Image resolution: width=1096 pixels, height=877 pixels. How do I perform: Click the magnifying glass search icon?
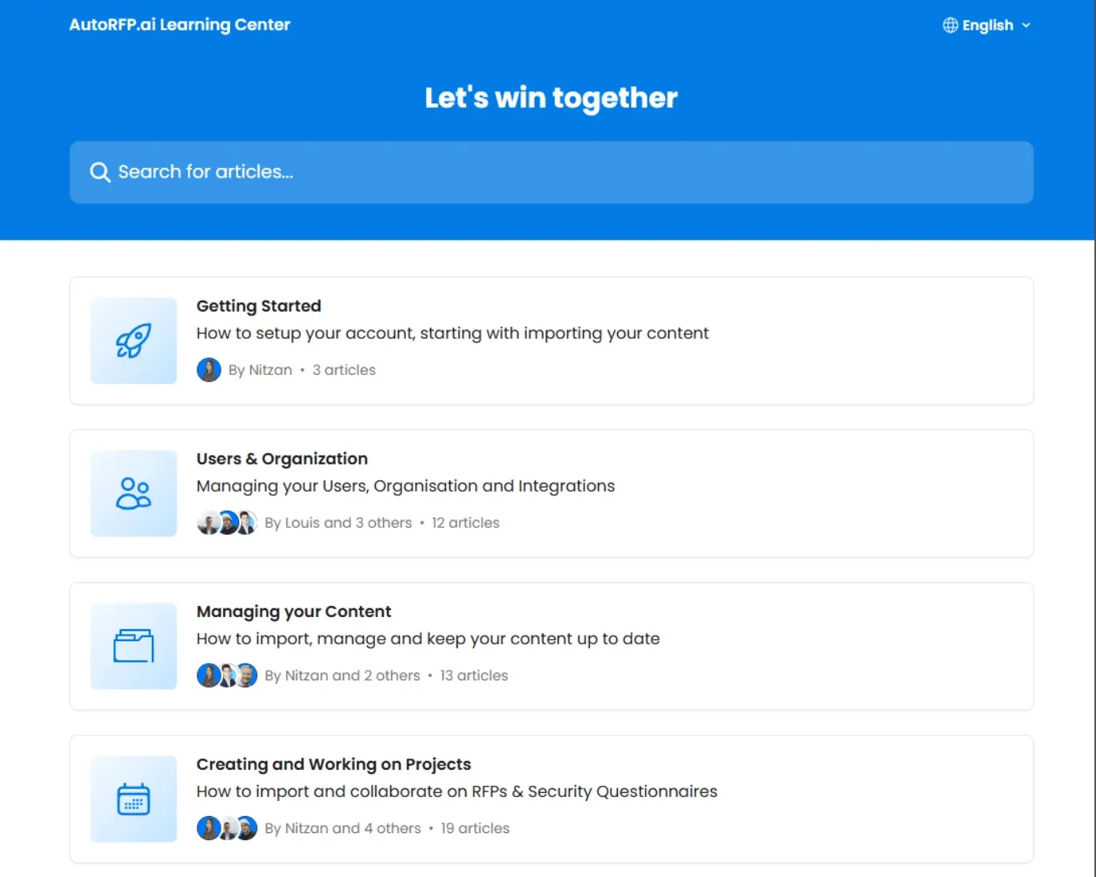pyautogui.click(x=100, y=172)
